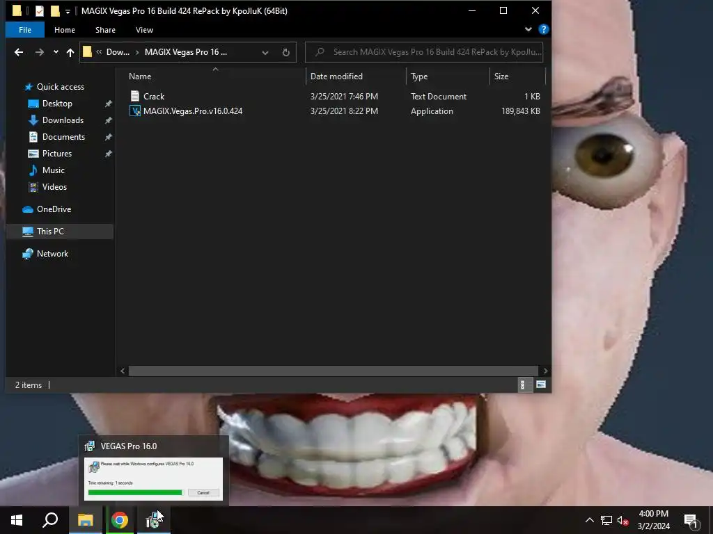Refresh the current folder
The image size is (713, 534).
click(285, 53)
